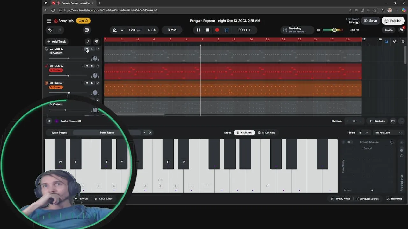Expand track 02 Melody chevron

tap(98, 66)
